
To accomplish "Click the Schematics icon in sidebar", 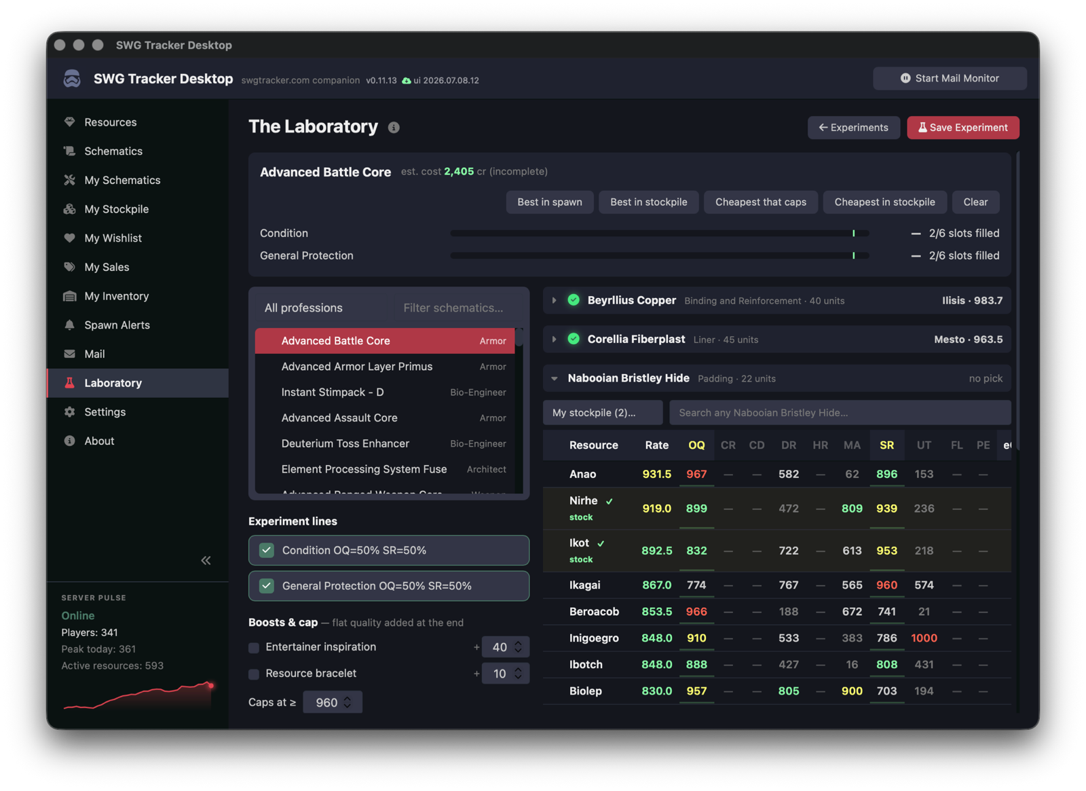I will (69, 151).
